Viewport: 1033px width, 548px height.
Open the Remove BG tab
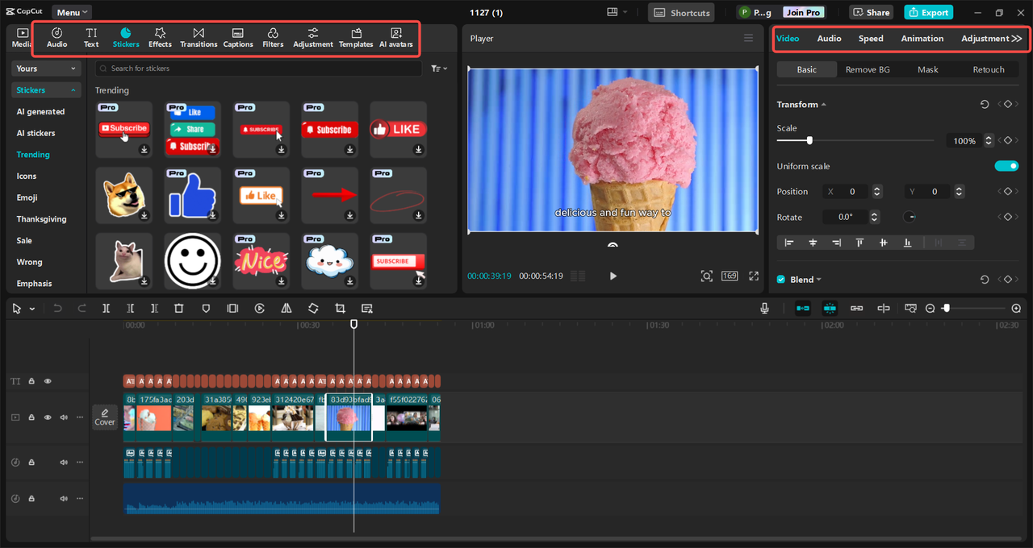point(868,69)
